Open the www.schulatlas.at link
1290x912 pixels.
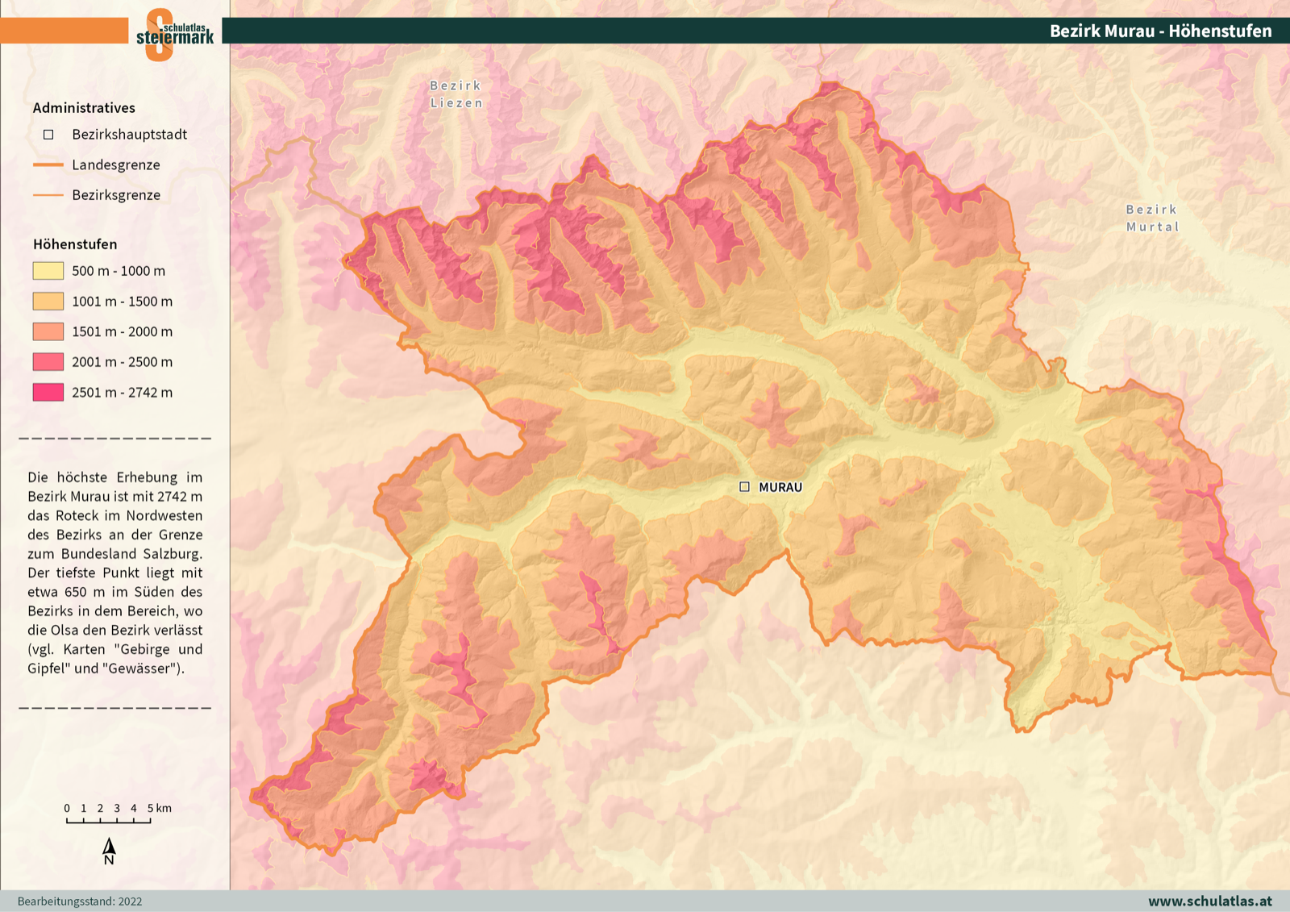pyautogui.click(x=1209, y=901)
